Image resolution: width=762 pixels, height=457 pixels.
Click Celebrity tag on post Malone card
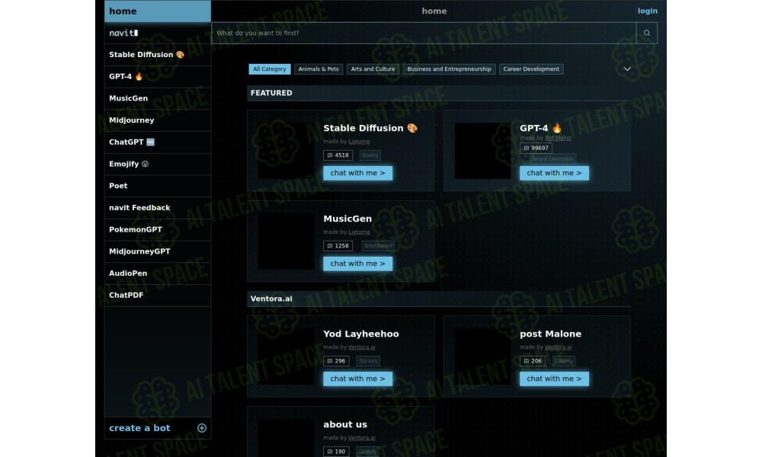point(564,361)
